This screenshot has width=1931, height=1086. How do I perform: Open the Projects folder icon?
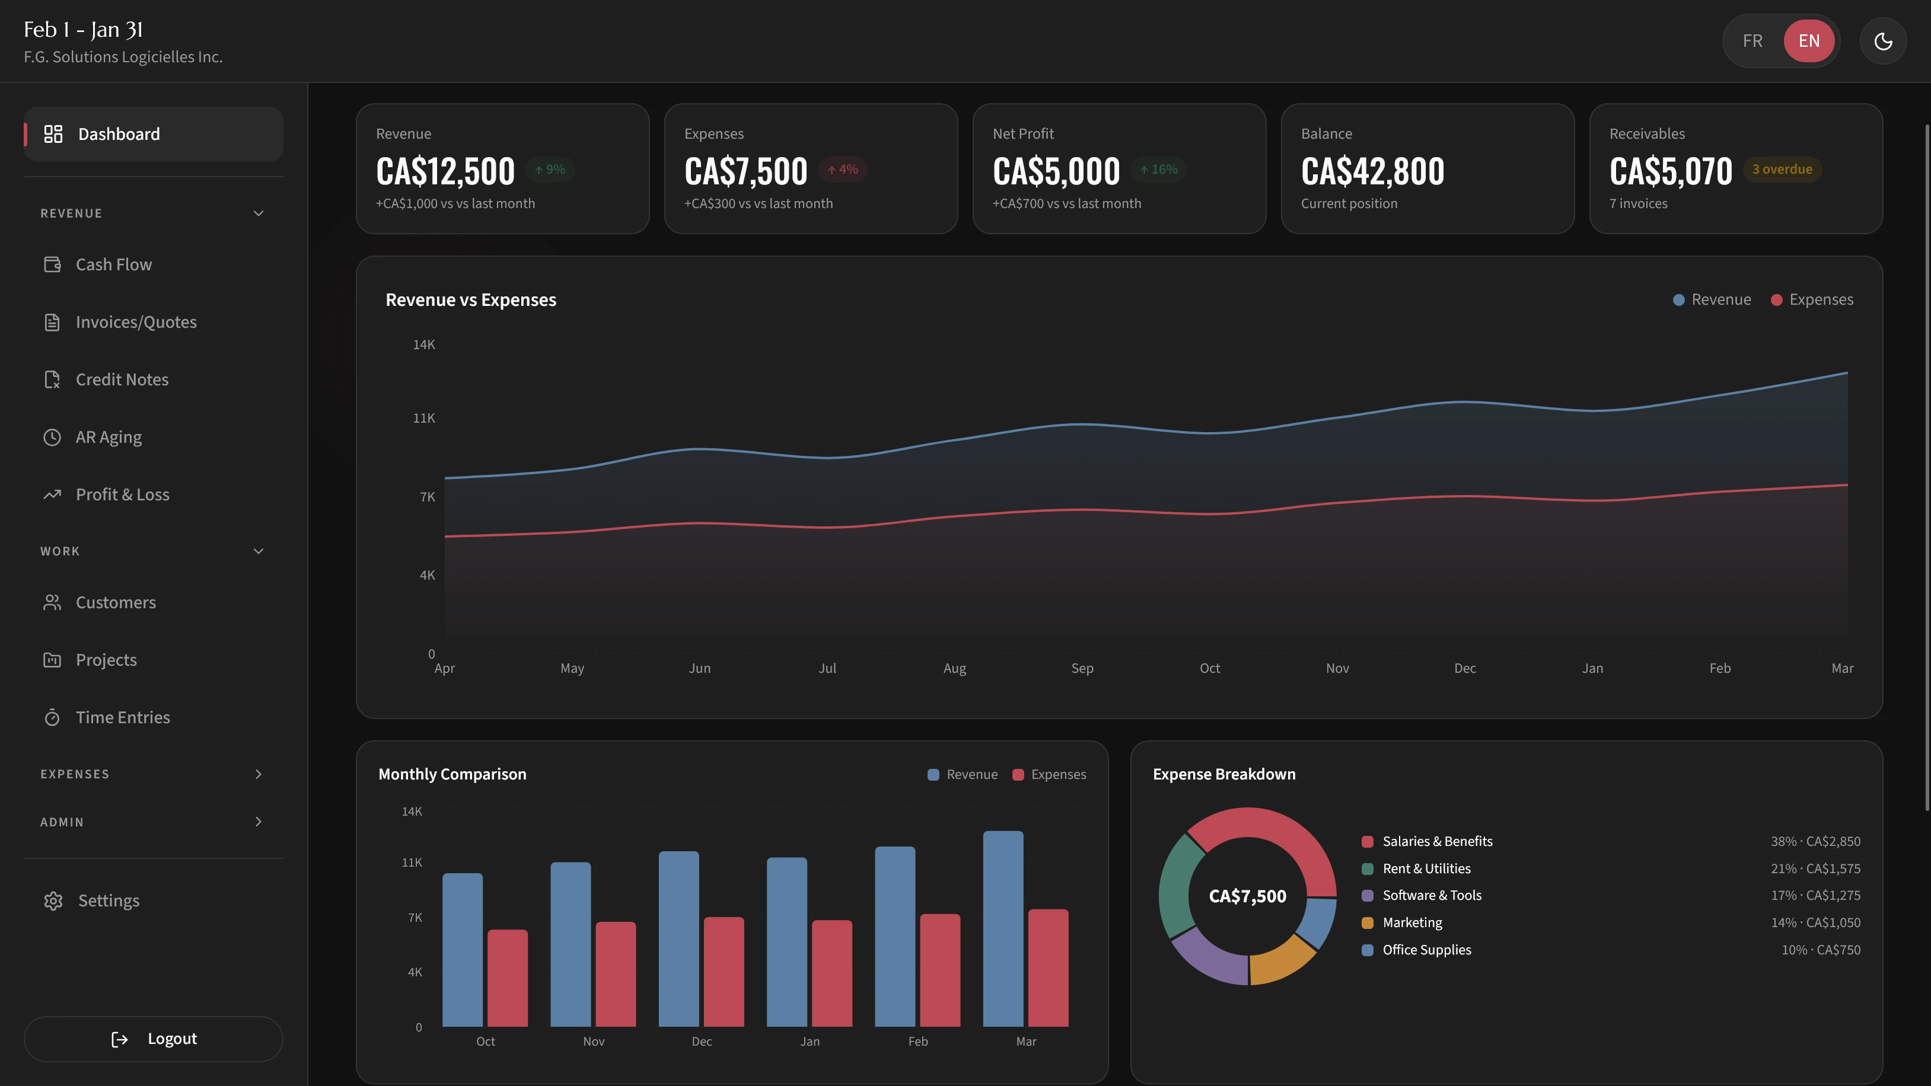(52, 660)
